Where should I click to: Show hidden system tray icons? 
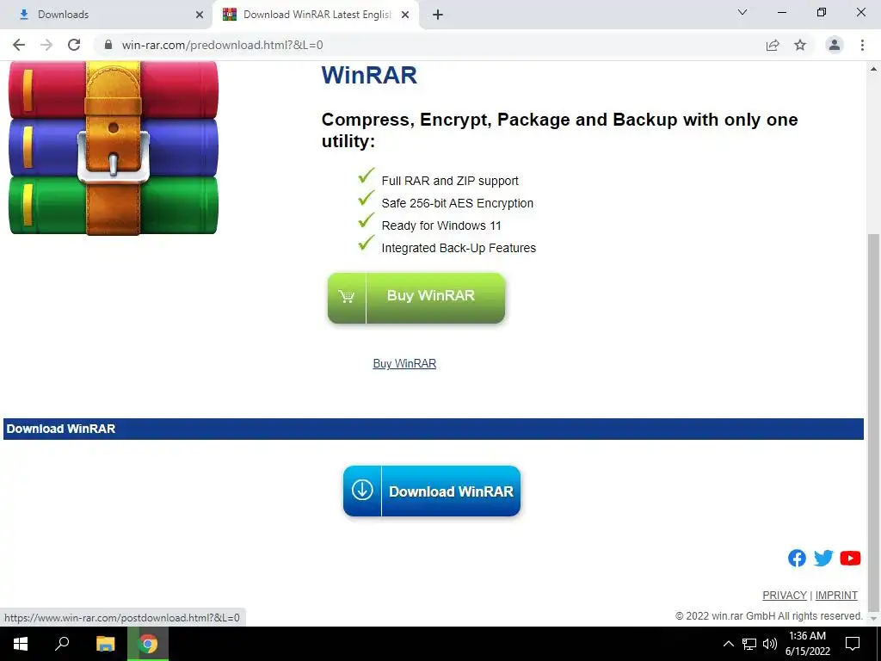pos(728,644)
